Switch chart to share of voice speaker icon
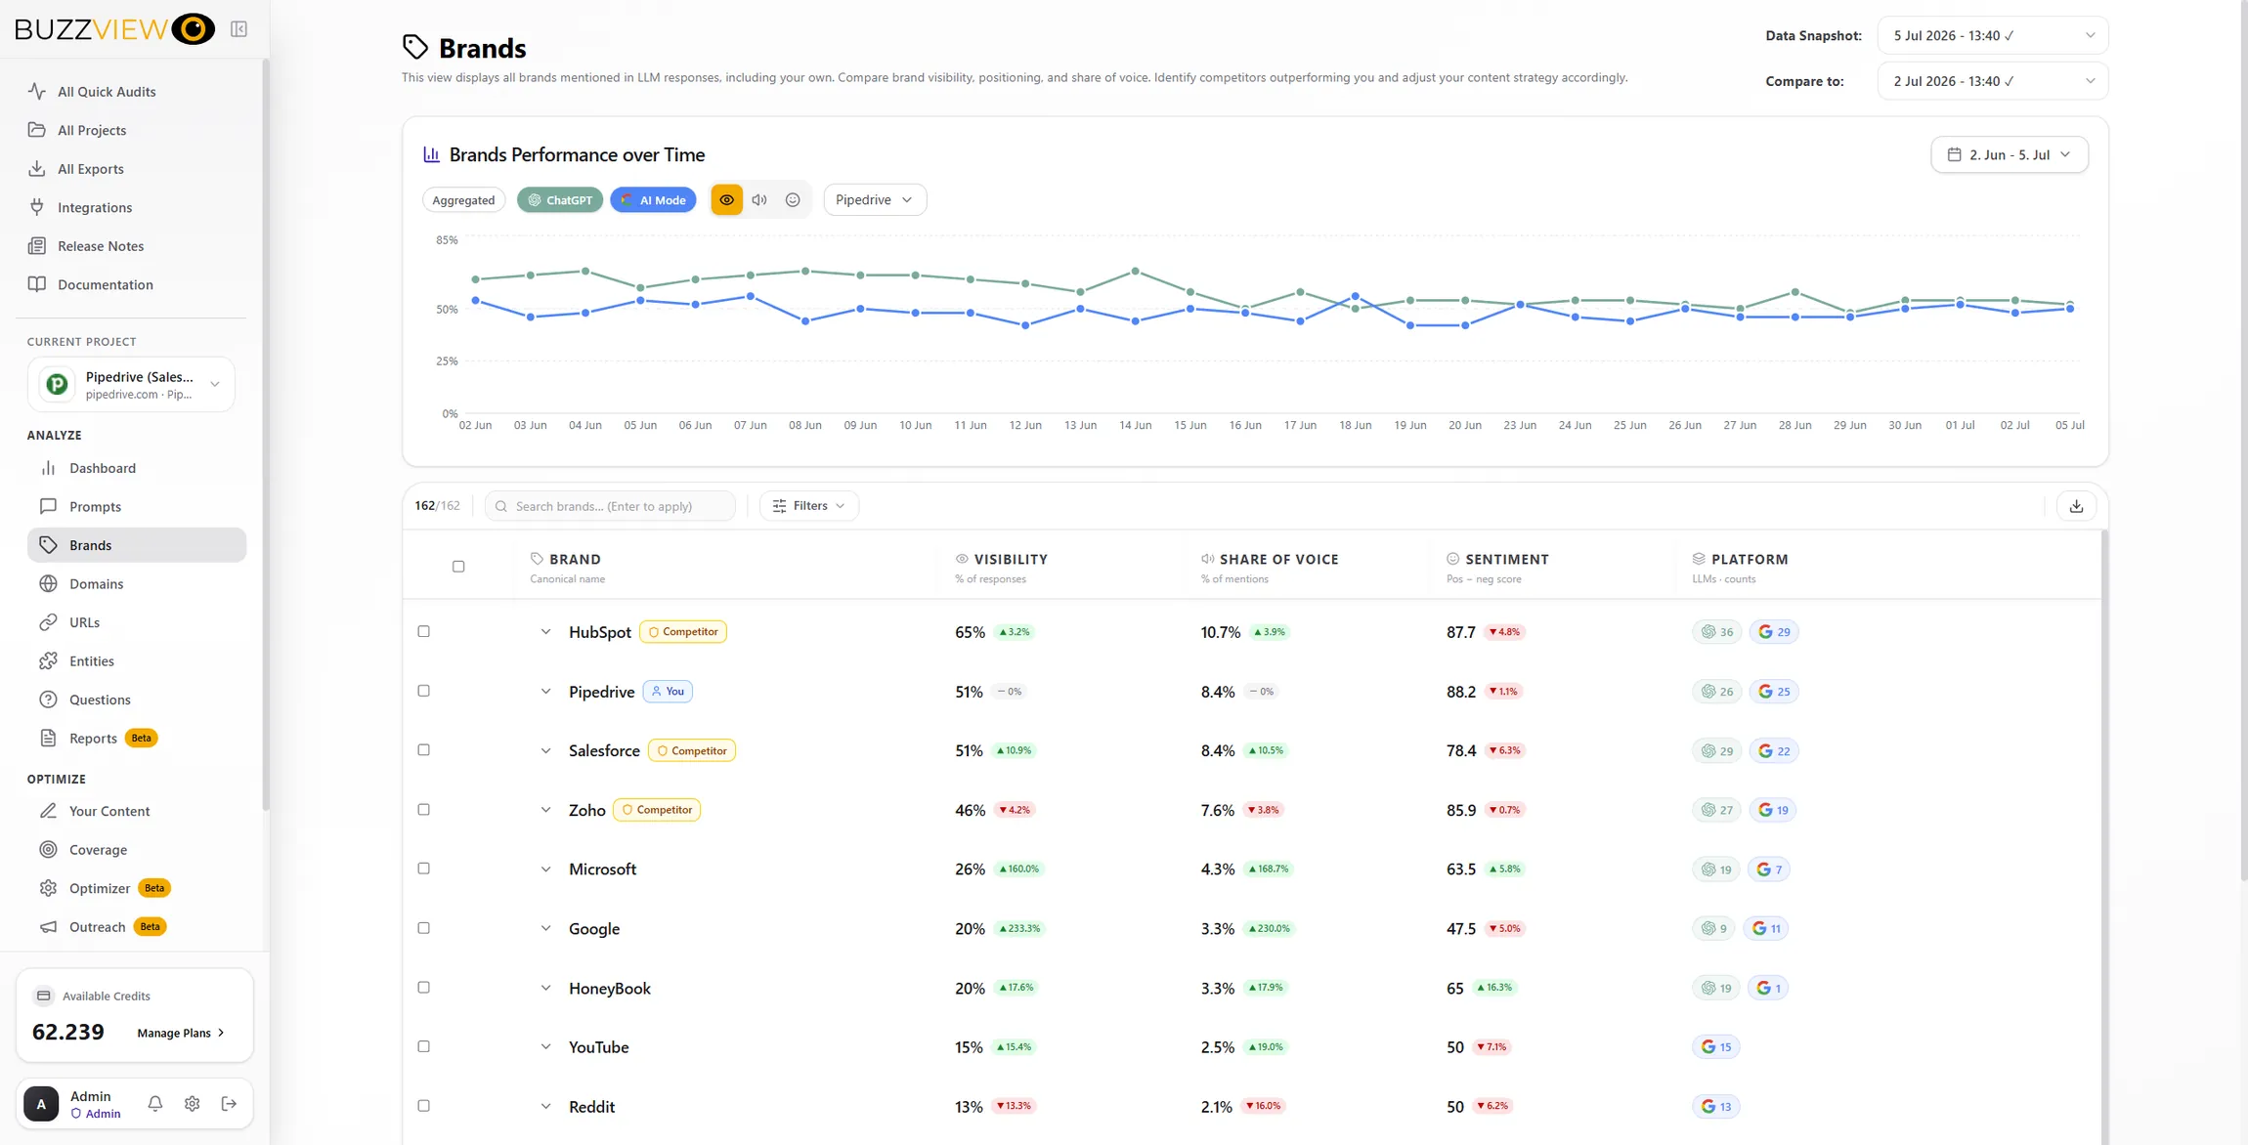Viewport: 2248px width, 1145px height. (759, 199)
